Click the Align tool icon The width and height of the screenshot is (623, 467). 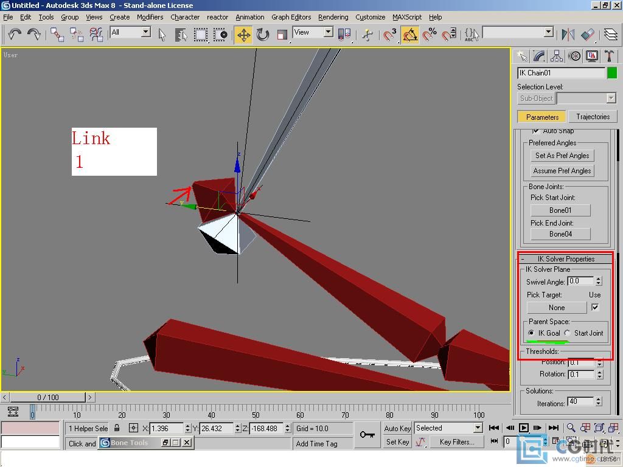pos(588,35)
